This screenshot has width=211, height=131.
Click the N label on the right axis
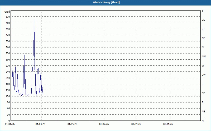point(203,47)
